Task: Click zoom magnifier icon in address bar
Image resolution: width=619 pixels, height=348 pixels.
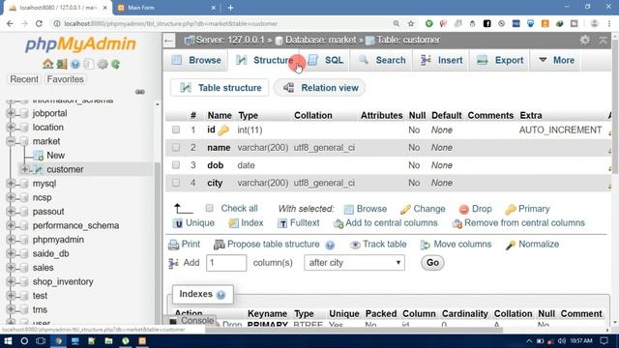Action: (x=396, y=23)
